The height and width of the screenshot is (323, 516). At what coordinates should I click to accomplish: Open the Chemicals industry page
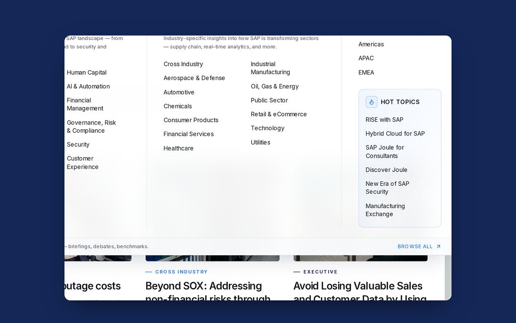coord(177,106)
